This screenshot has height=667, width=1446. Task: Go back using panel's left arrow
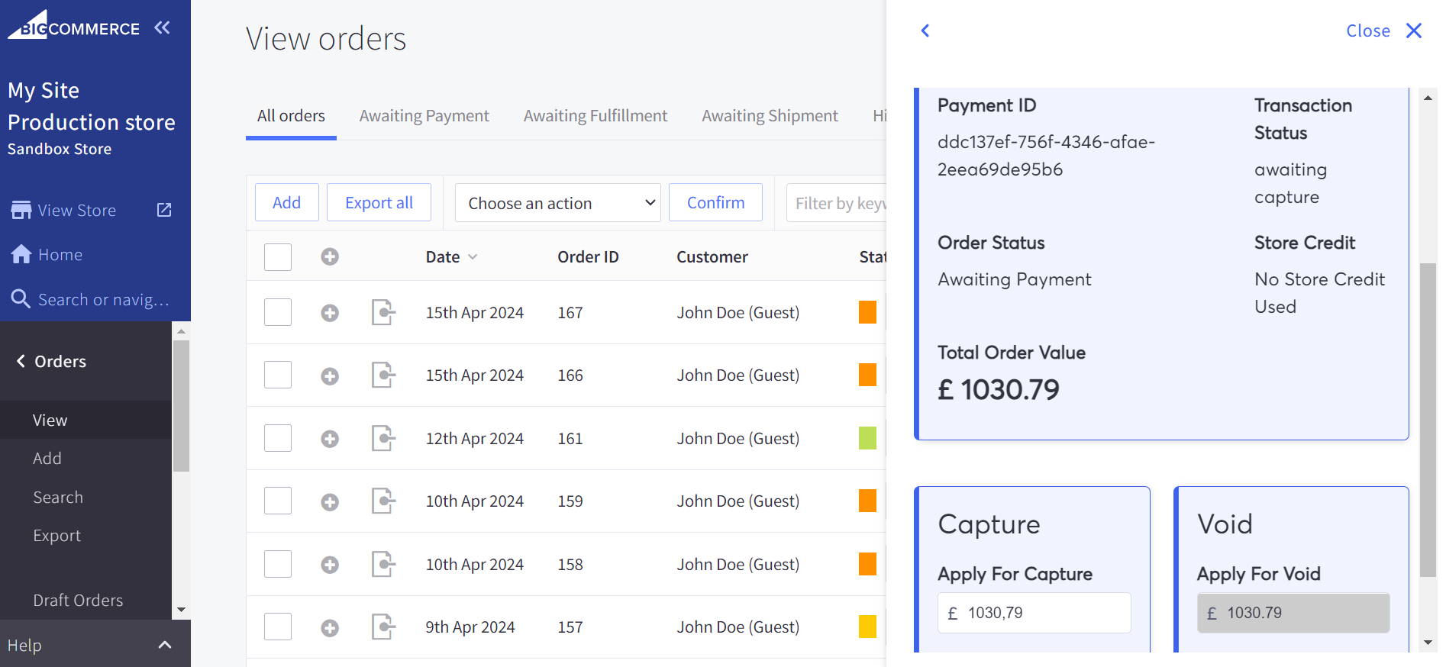pyautogui.click(x=925, y=31)
